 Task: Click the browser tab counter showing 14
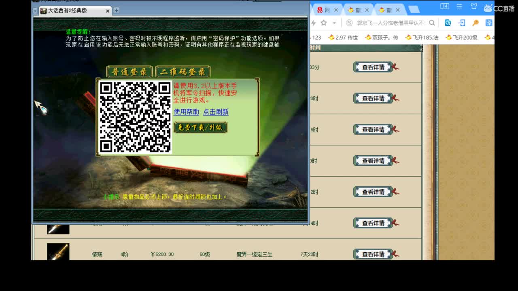click(444, 6)
